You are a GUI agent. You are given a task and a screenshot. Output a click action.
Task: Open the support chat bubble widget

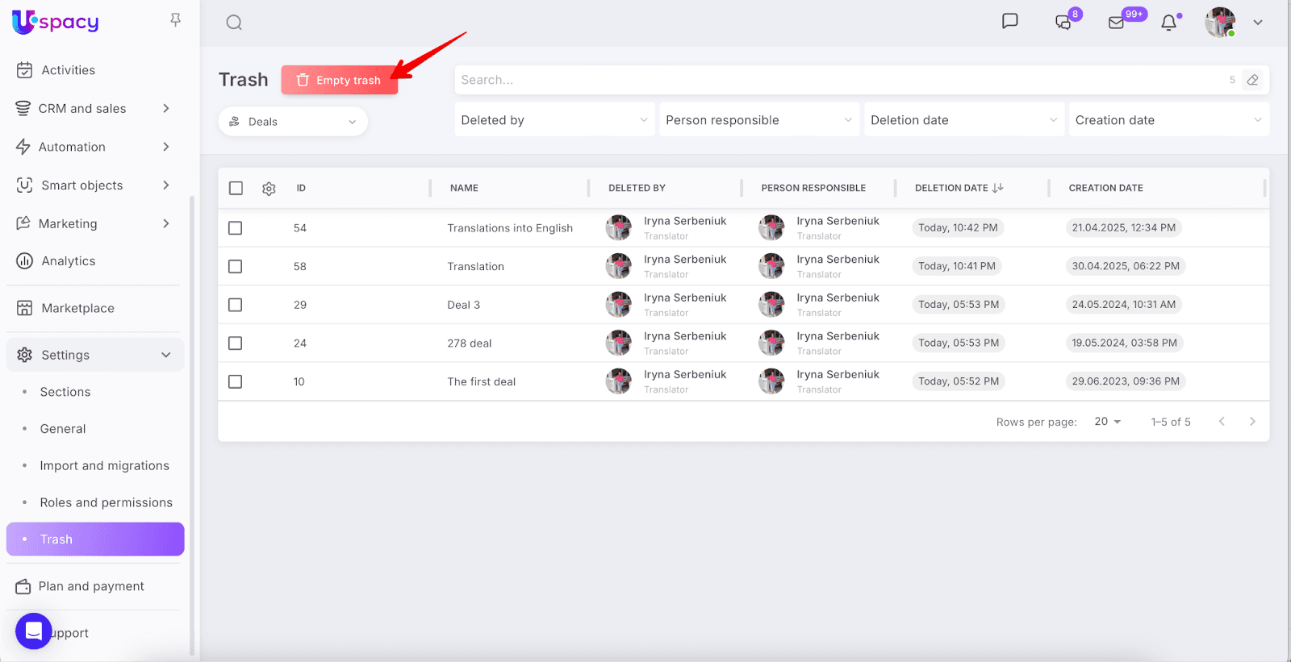(x=34, y=631)
